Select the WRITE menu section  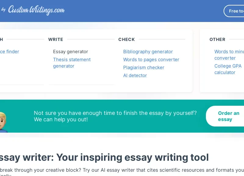(56, 39)
